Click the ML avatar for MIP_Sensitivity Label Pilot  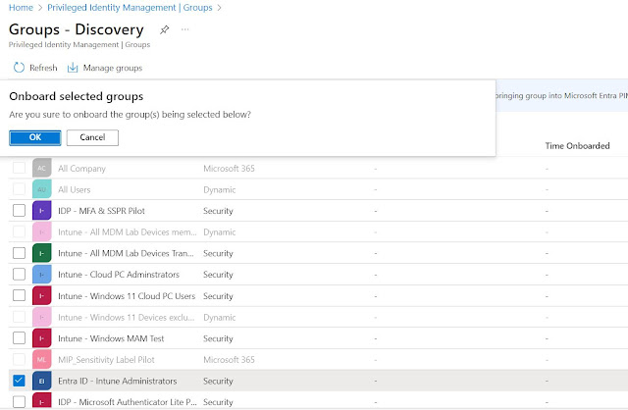pos(41,360)
